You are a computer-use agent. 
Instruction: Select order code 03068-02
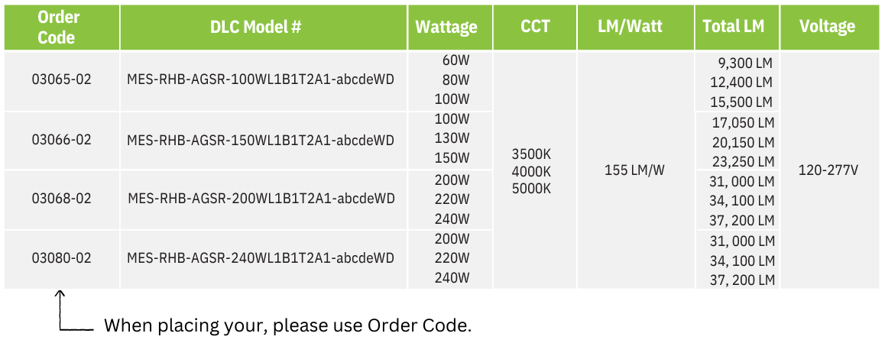61,199
